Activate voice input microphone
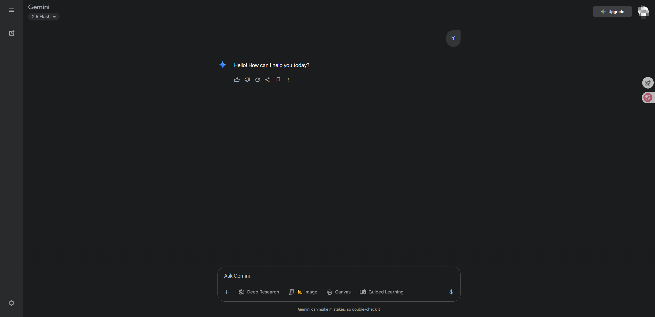 click(451, 292)
